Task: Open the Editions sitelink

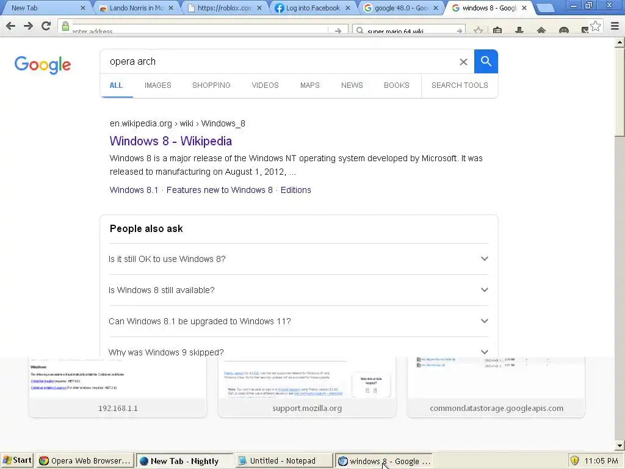Action: point(296,191)
